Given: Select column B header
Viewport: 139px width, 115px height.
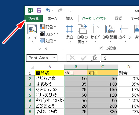Looking at the screenshot, I should (76, 67).
